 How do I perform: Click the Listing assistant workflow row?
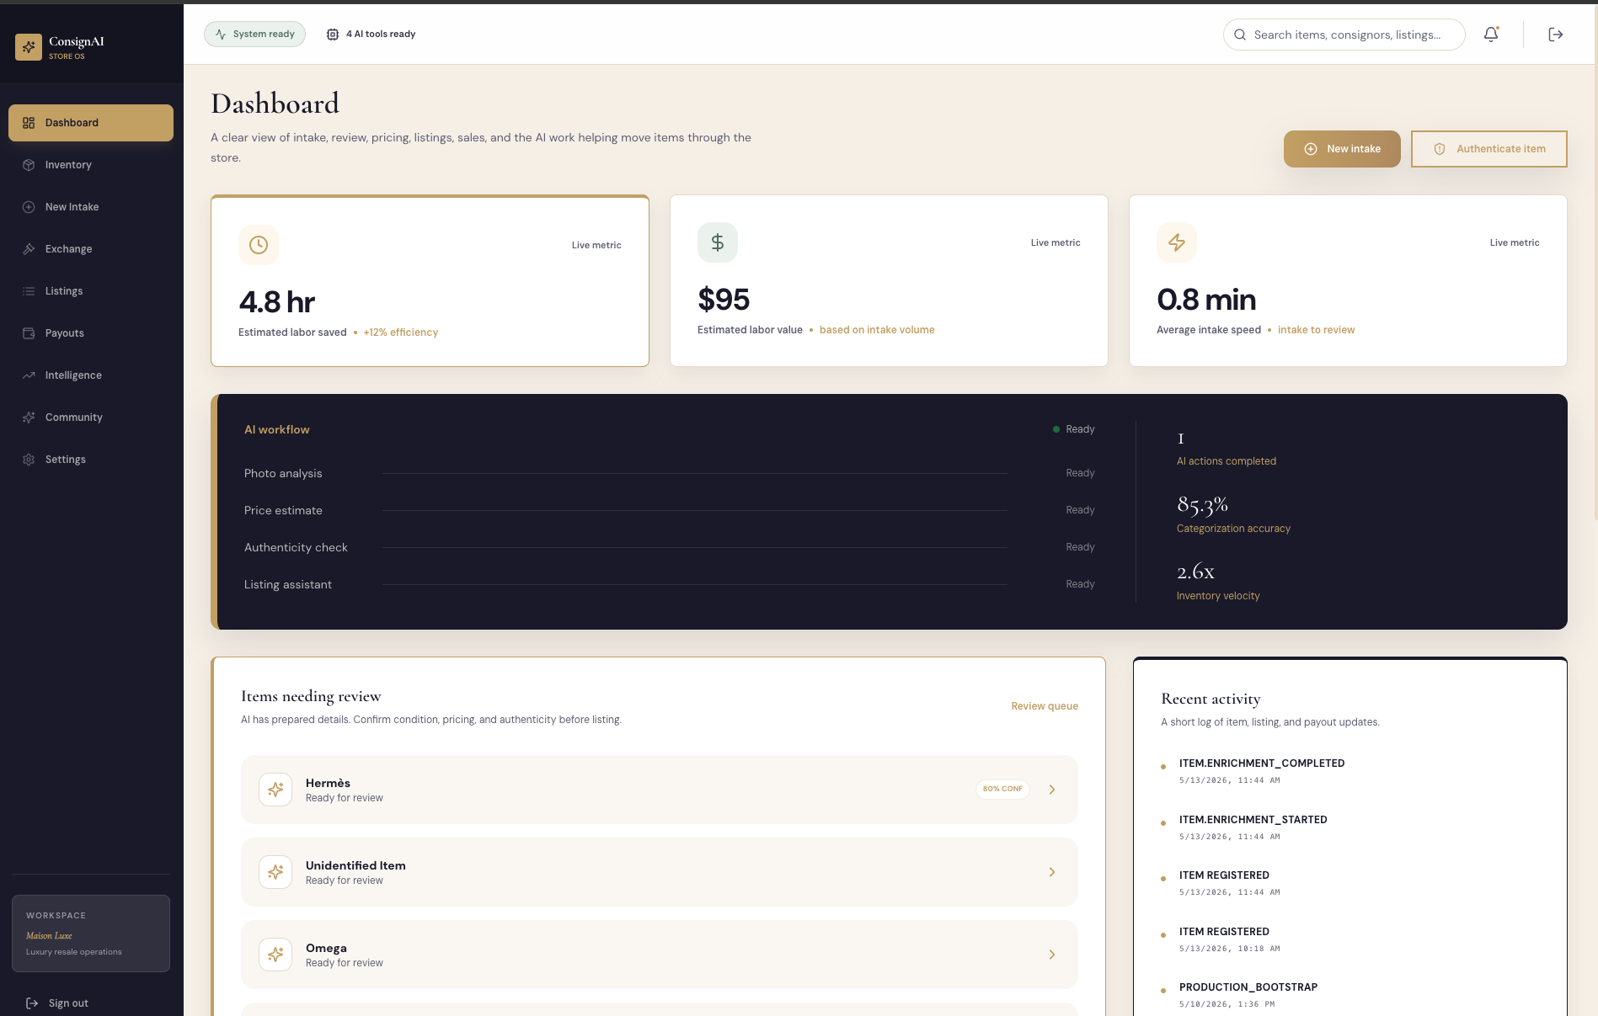click(670, 584)
